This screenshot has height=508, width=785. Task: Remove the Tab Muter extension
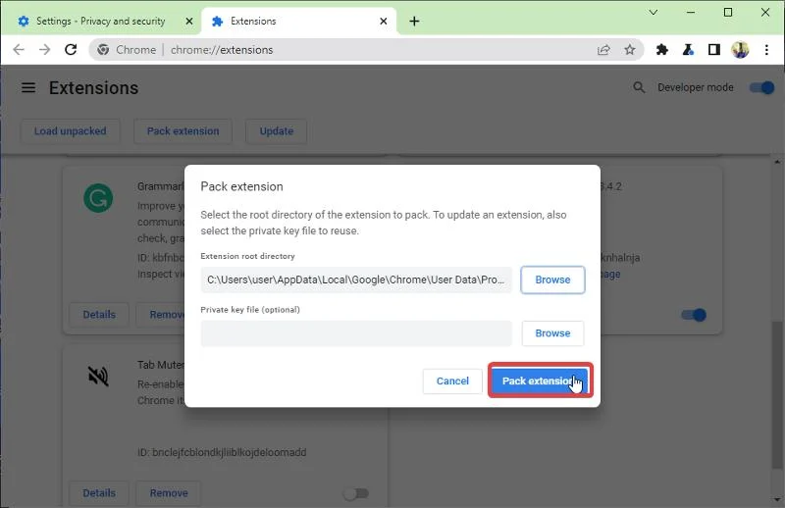[169, 493]
